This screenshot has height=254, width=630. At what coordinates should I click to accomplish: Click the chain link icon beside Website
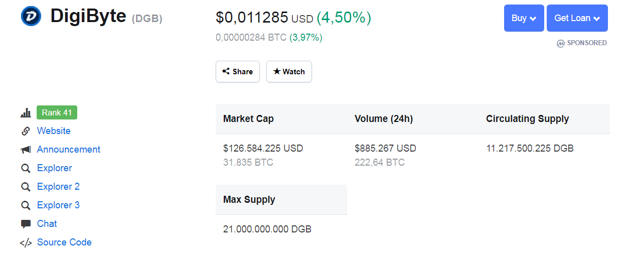click(26, 131)
